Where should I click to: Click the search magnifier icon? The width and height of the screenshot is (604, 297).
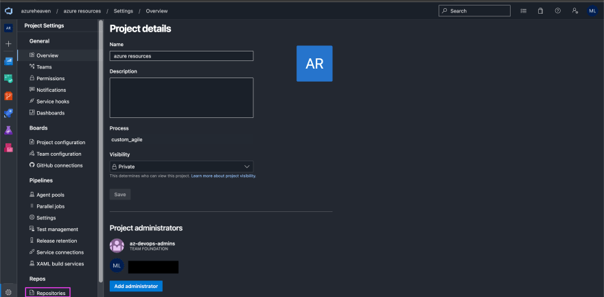pos(445,11)
